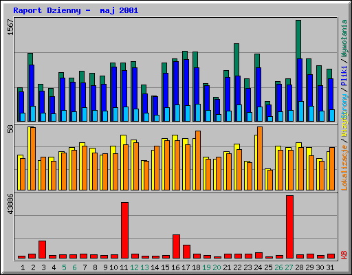Click the top chart scale value 1567

(x=11, y=27)
